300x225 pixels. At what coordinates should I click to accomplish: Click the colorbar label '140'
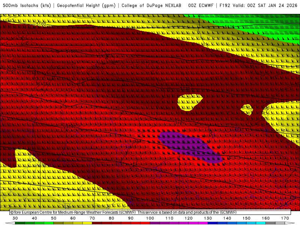click(x=227, y=218)
